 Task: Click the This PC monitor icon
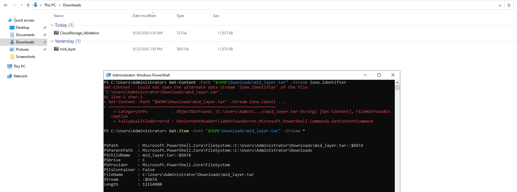(x=10, y=66)
